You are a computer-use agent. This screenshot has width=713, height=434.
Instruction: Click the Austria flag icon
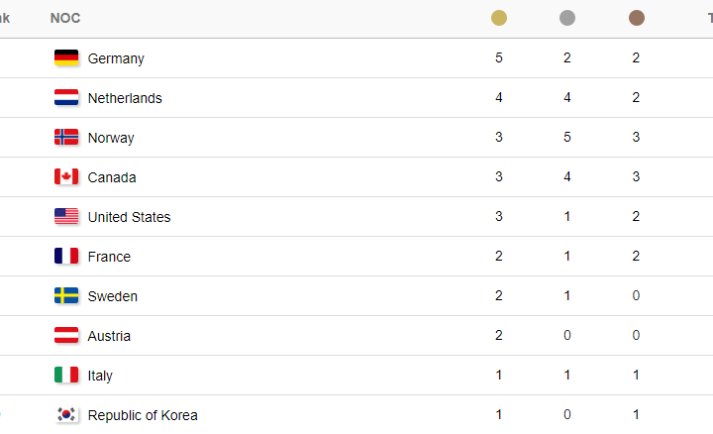click(66, 335)
